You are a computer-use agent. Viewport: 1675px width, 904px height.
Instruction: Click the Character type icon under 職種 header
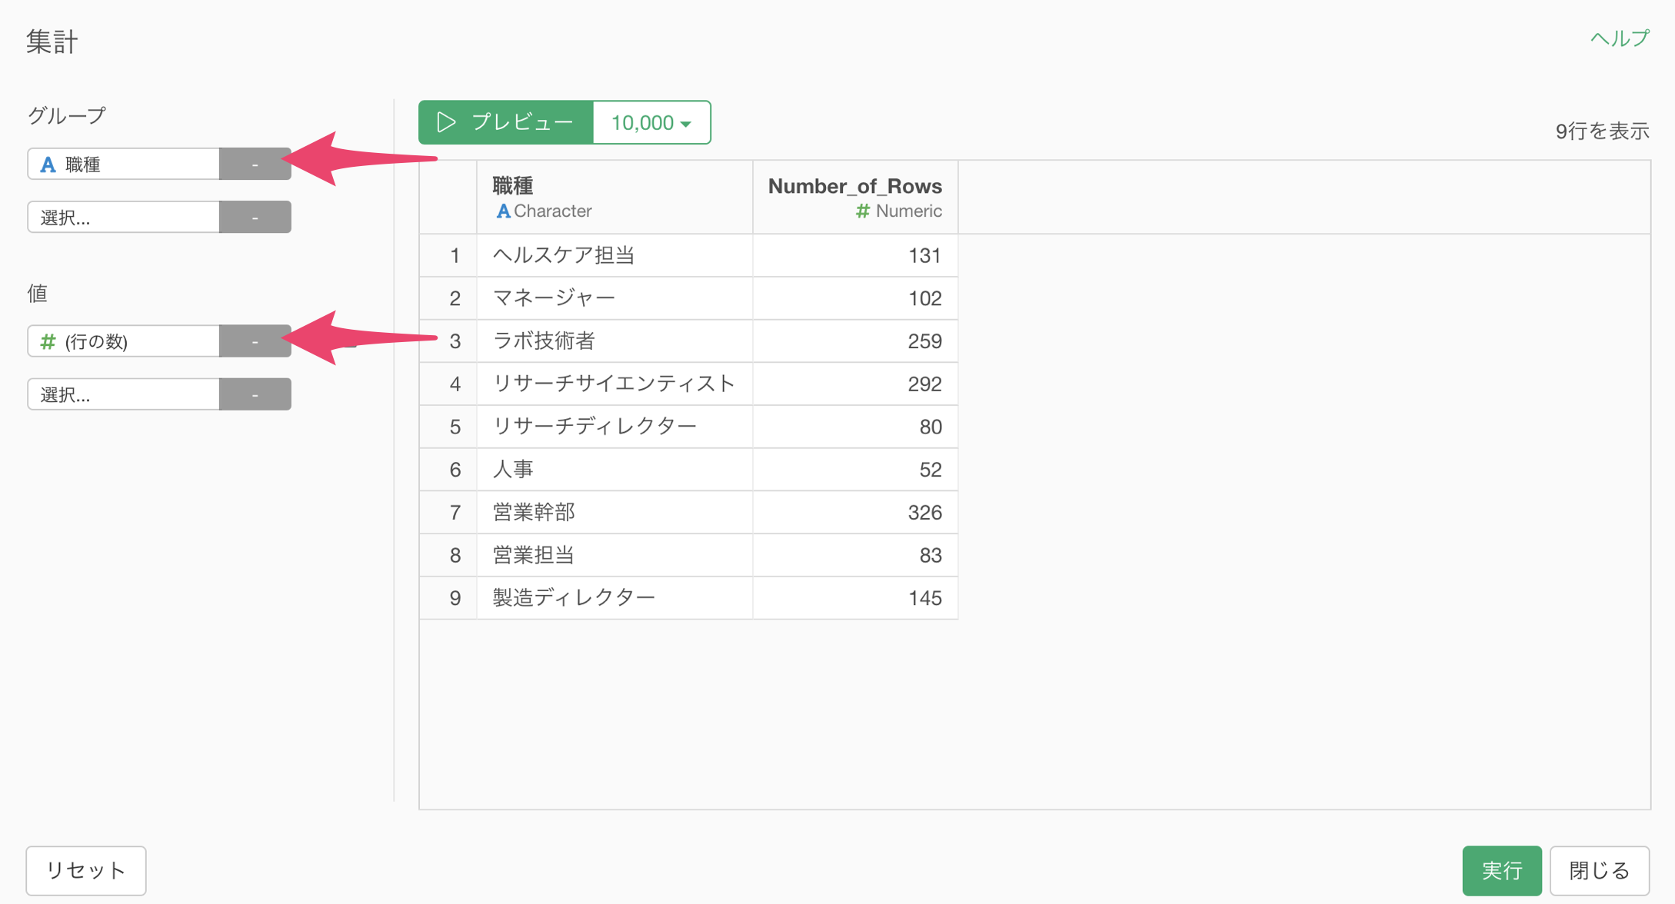[503, 211]
